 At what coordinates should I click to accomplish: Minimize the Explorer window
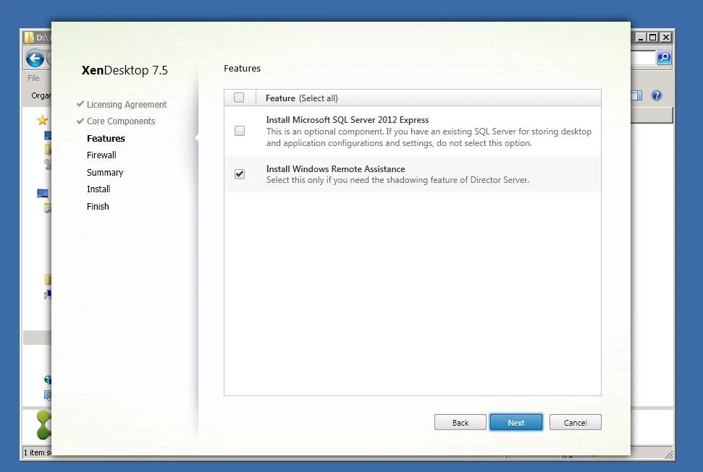(x=641, y=37)
